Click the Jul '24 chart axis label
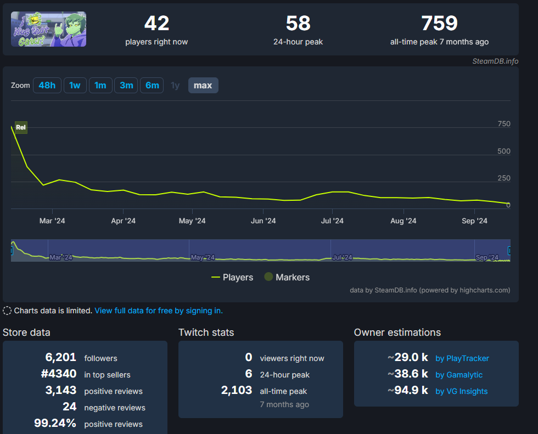 pos(332,221)
